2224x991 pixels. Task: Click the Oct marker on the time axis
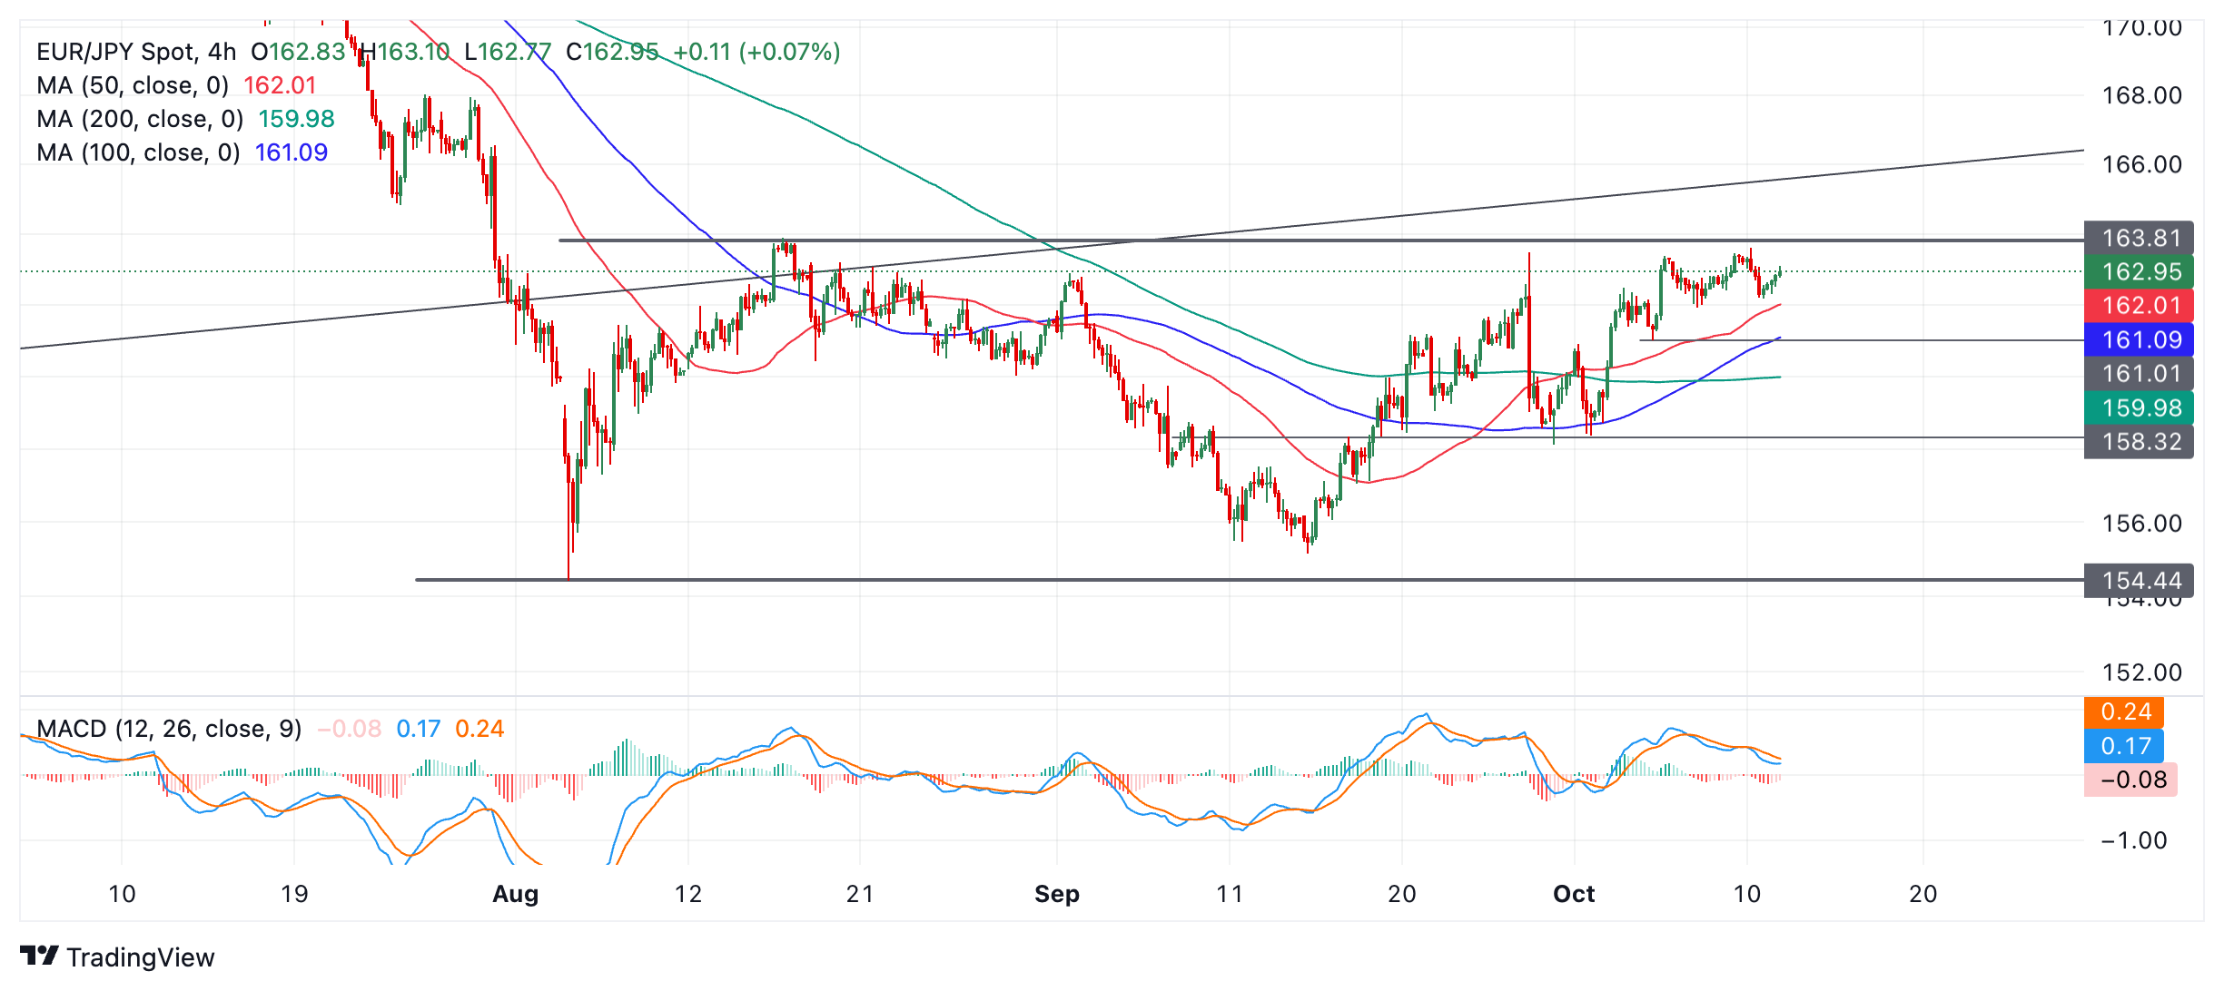(1574, 894)
